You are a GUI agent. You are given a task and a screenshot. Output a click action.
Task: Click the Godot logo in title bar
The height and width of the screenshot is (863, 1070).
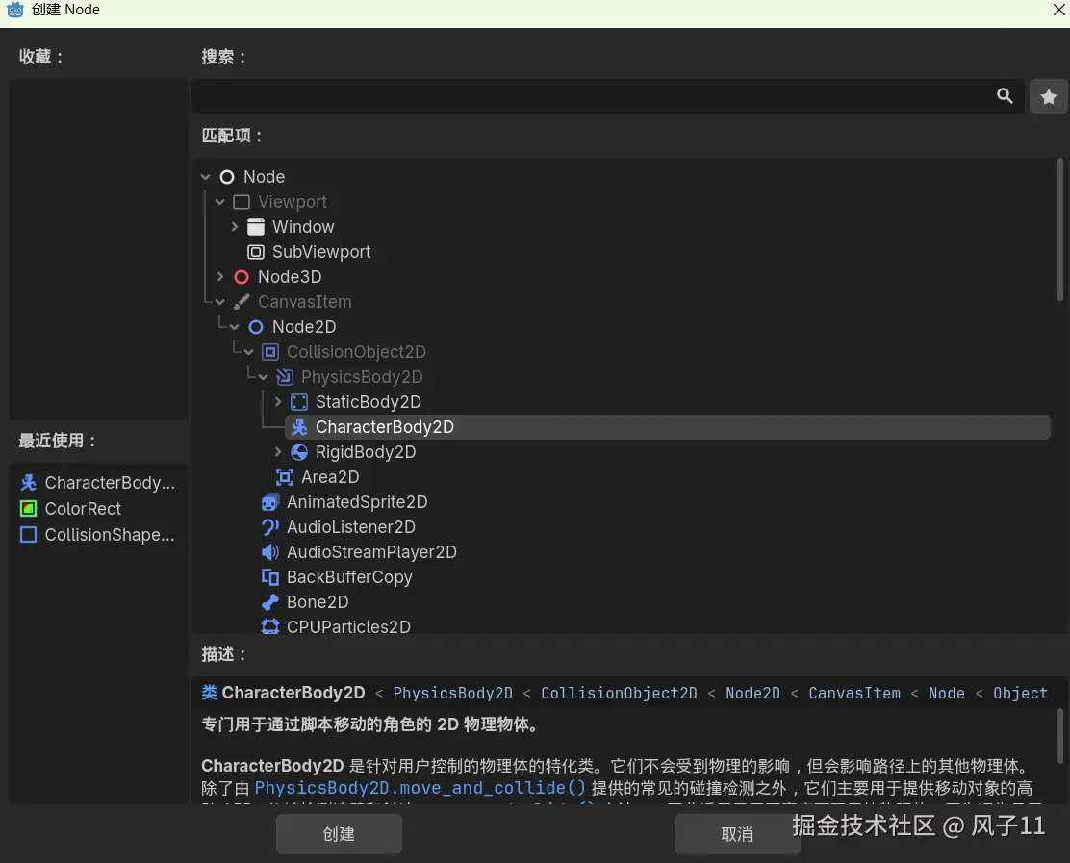pos(15,10)
